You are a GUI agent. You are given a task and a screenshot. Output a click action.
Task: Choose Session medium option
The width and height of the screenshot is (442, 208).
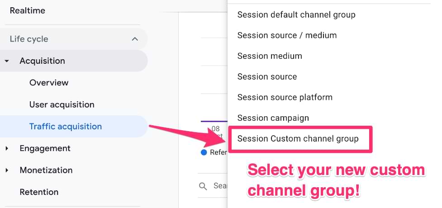point(270,56)
